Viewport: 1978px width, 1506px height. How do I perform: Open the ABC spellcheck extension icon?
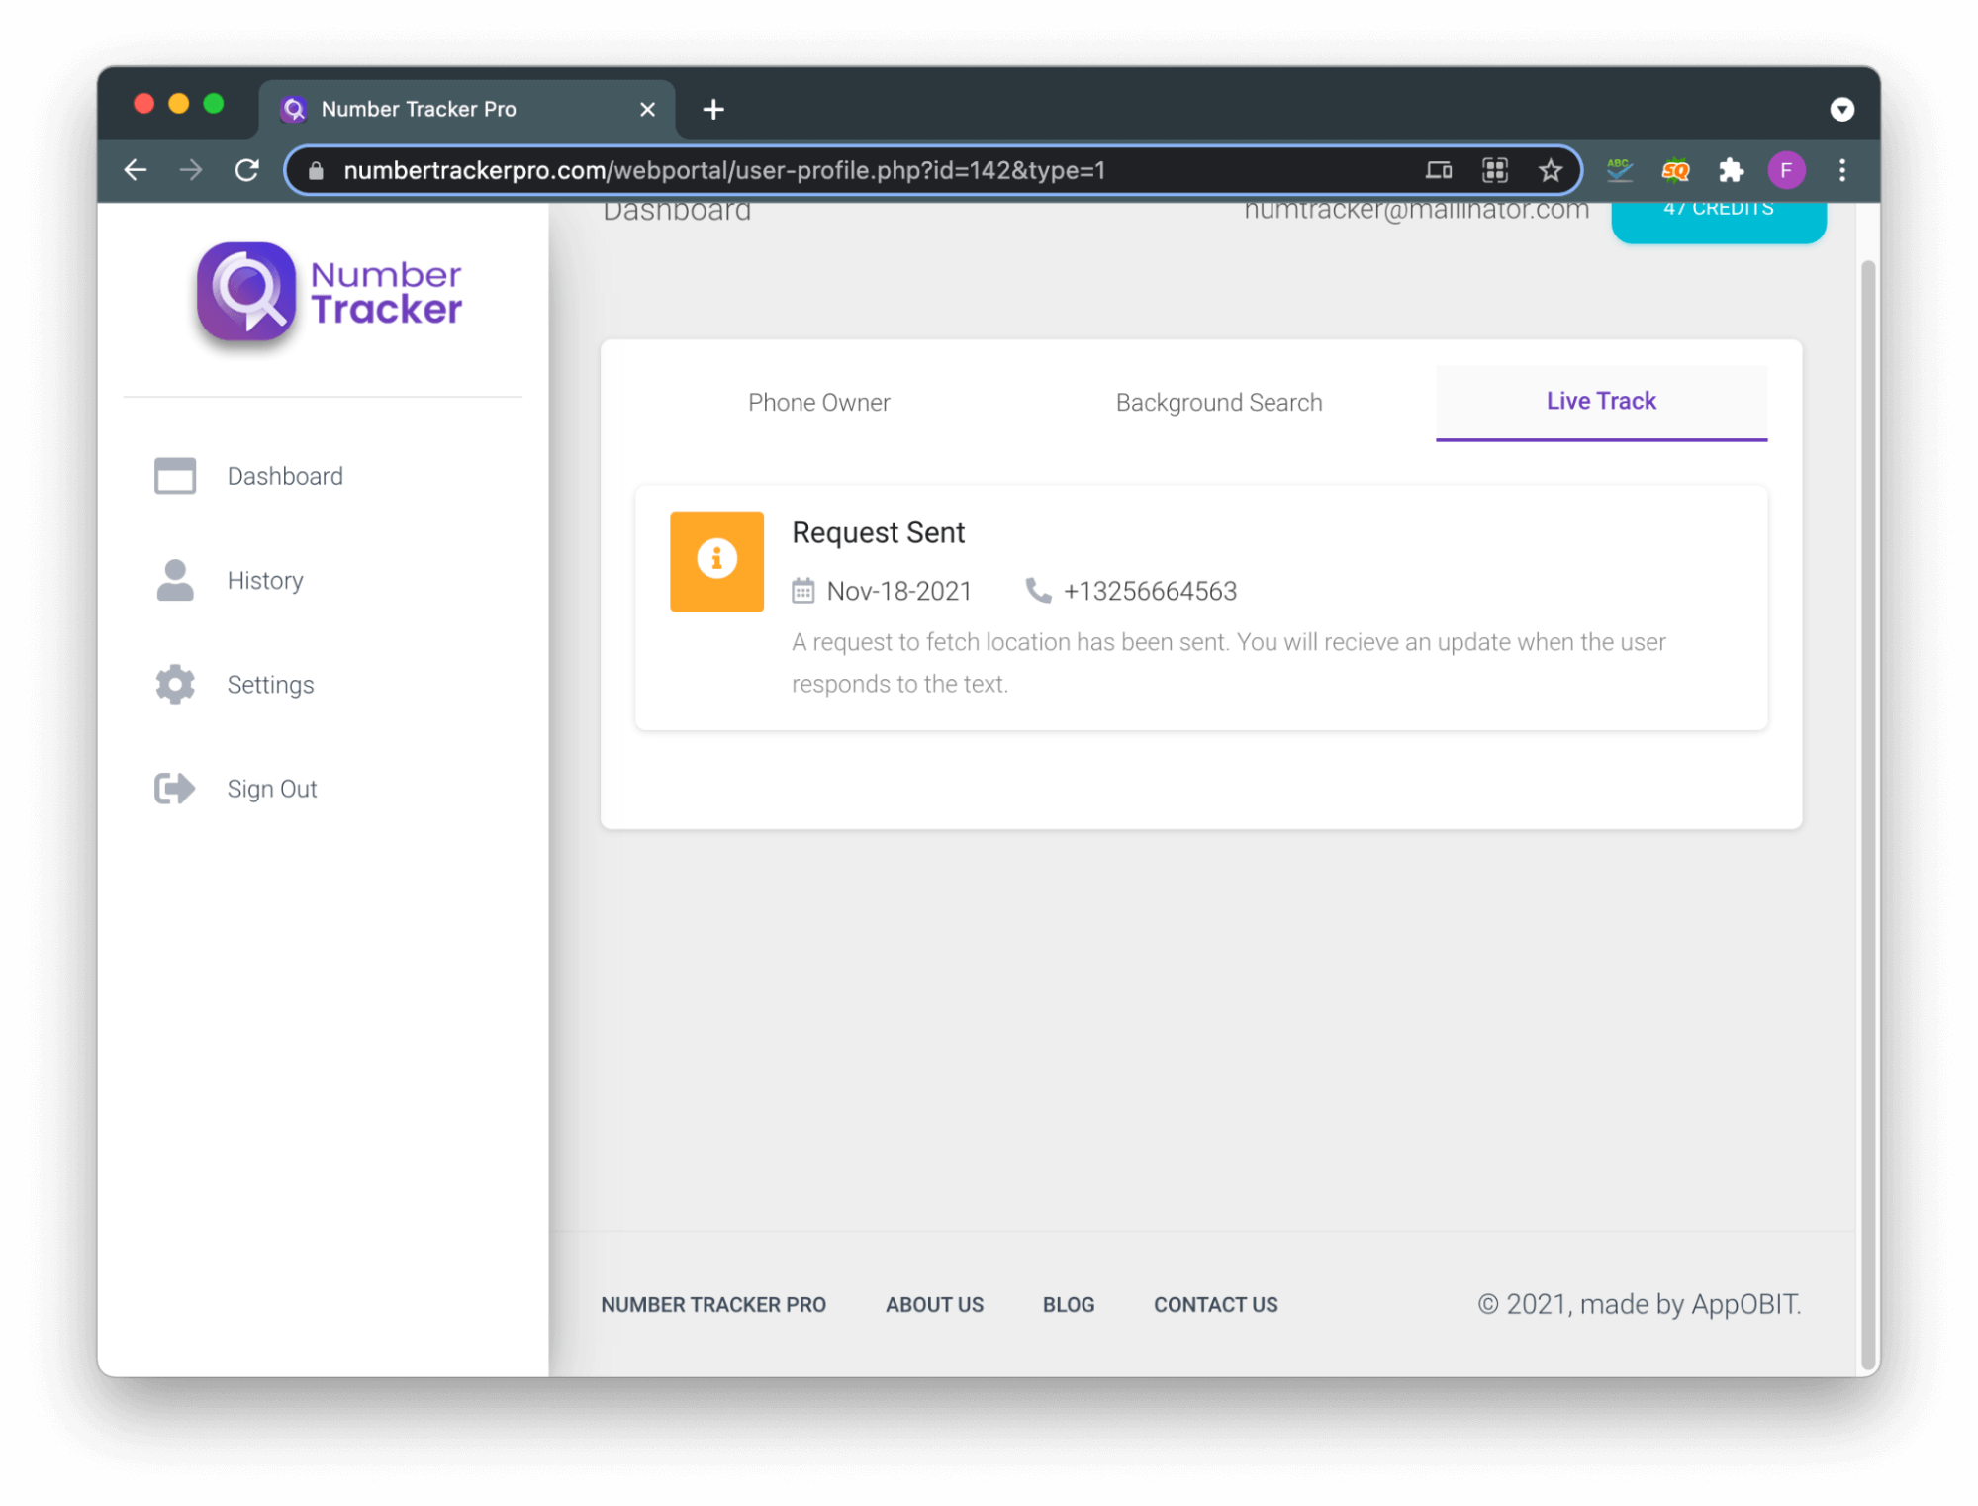[1619, 170]
